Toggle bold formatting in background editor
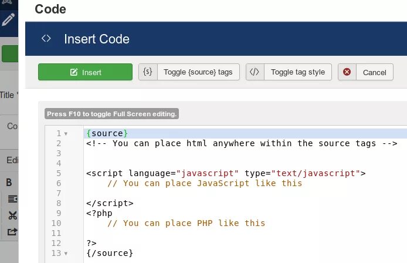The width and height of the screenshot is (407, 263). pos(9,183)
